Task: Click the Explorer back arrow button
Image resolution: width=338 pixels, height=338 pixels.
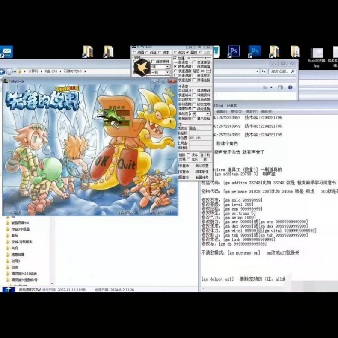Action: (x=3, y=71)
